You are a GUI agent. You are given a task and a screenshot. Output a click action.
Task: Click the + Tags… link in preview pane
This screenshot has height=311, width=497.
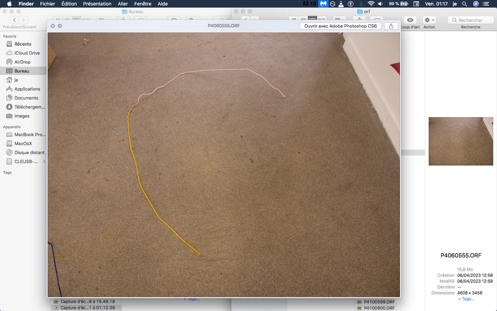click(466, 299)
